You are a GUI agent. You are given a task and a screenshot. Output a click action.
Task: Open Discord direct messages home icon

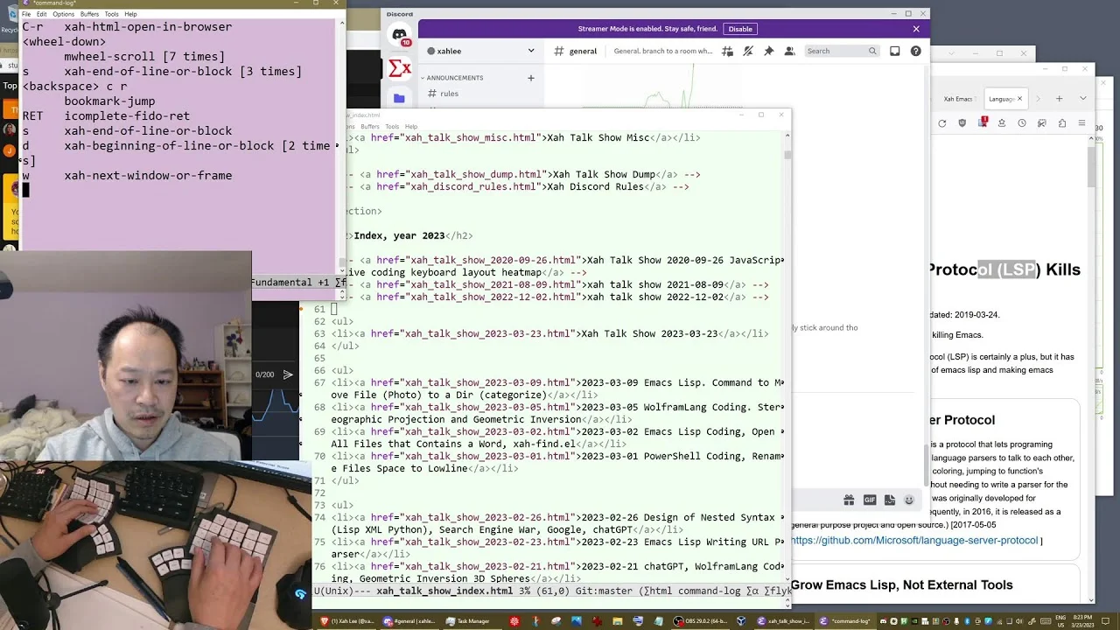[399, 36]
